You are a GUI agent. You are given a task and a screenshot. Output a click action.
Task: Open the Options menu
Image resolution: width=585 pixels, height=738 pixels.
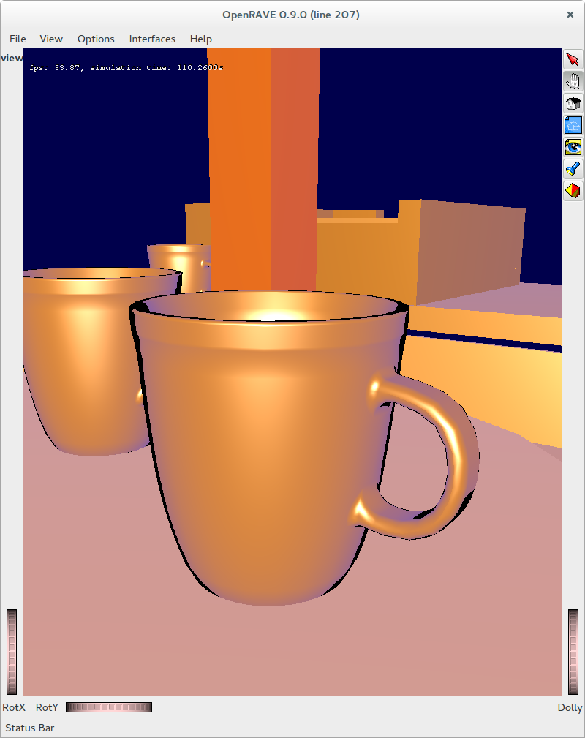point(95,39)
